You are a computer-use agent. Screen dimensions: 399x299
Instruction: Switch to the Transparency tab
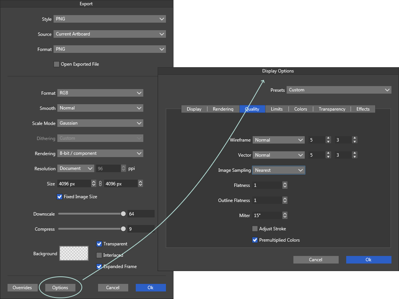[x=332, y=109]
